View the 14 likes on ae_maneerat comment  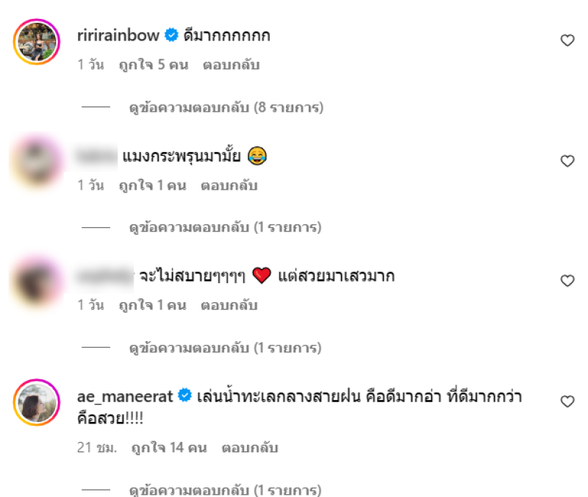click(169, 448)
